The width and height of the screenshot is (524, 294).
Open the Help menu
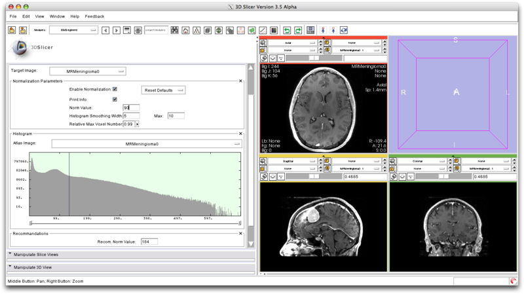(75, 16)
